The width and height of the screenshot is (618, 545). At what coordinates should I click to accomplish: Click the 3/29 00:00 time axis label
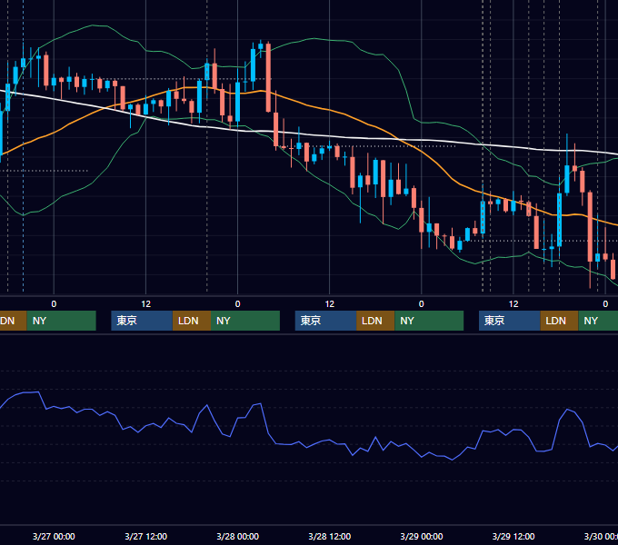click(x=422, y=536)
